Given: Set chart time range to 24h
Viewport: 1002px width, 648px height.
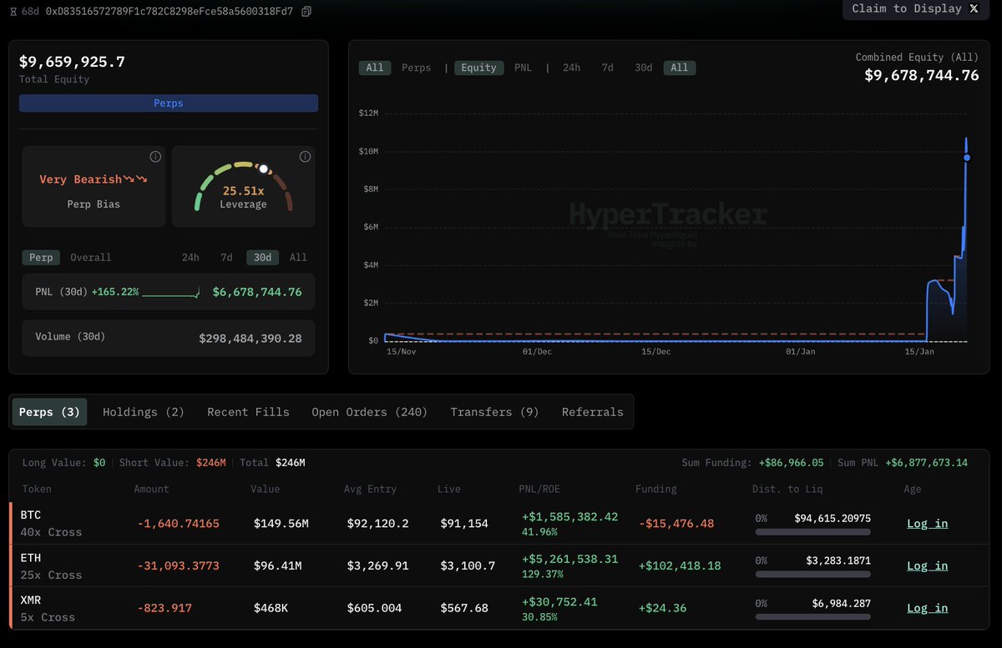Looking at the screenshot, I should pyautogui.click(x=571, y=68).
